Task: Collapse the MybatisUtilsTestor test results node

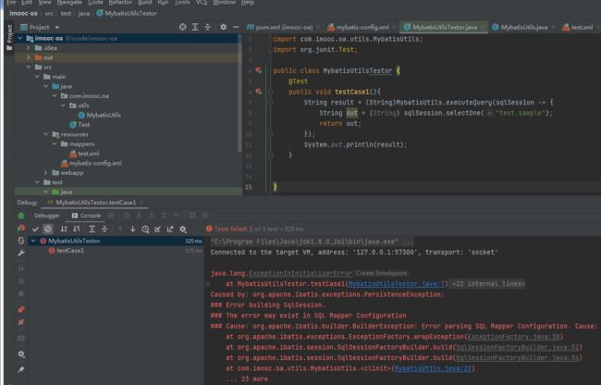Action: (x=33, y=241)
